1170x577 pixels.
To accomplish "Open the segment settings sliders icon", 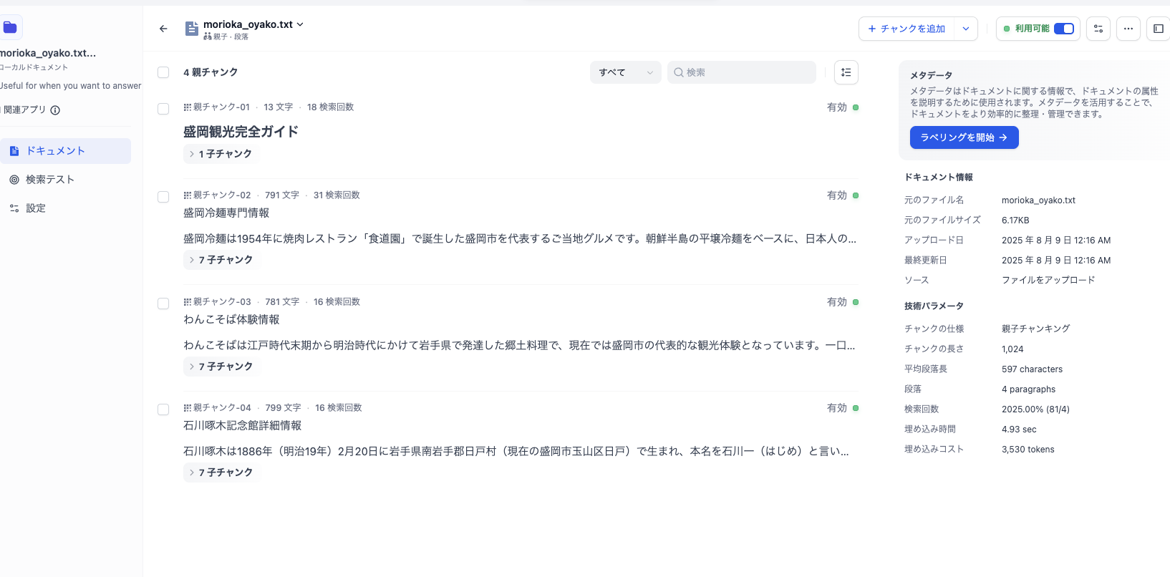I will (1098, 29).
